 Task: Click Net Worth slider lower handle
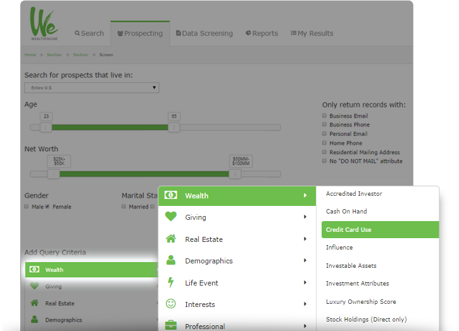(x=54, y=174)
